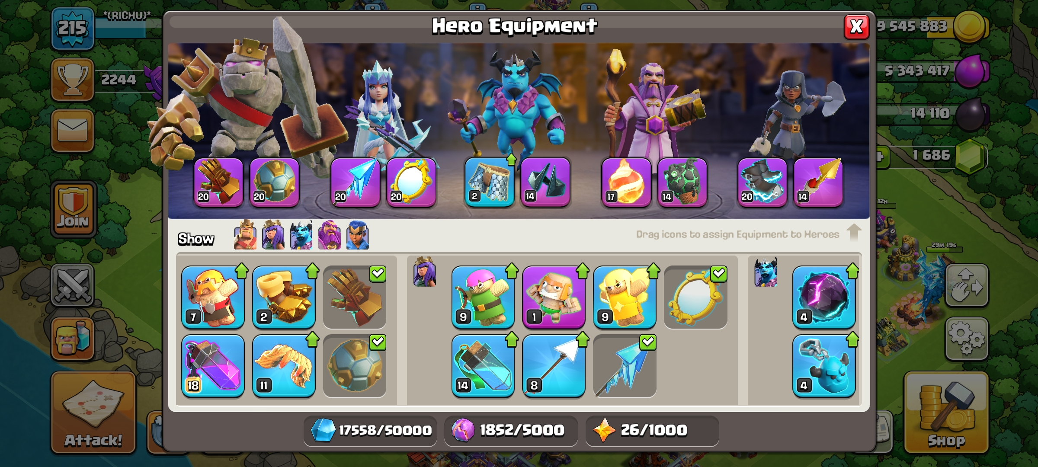Open the Electro Boots equipment slot
Screen dimensions: 1038x467
(x=762, y=182)
